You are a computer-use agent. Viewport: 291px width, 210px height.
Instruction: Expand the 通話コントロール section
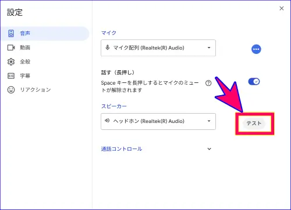tap(157, 149)
